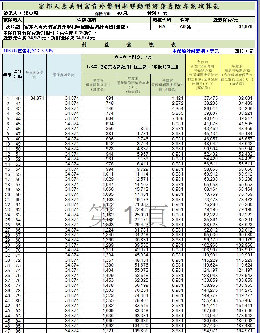This screenshot has width=260, height=333.
Task: Select the 險種代碼 header cell
Action: tap(162, 20)
